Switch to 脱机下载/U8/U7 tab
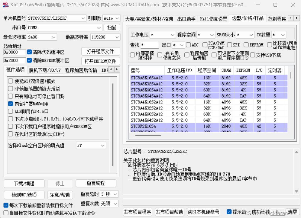 click(45, 70)
